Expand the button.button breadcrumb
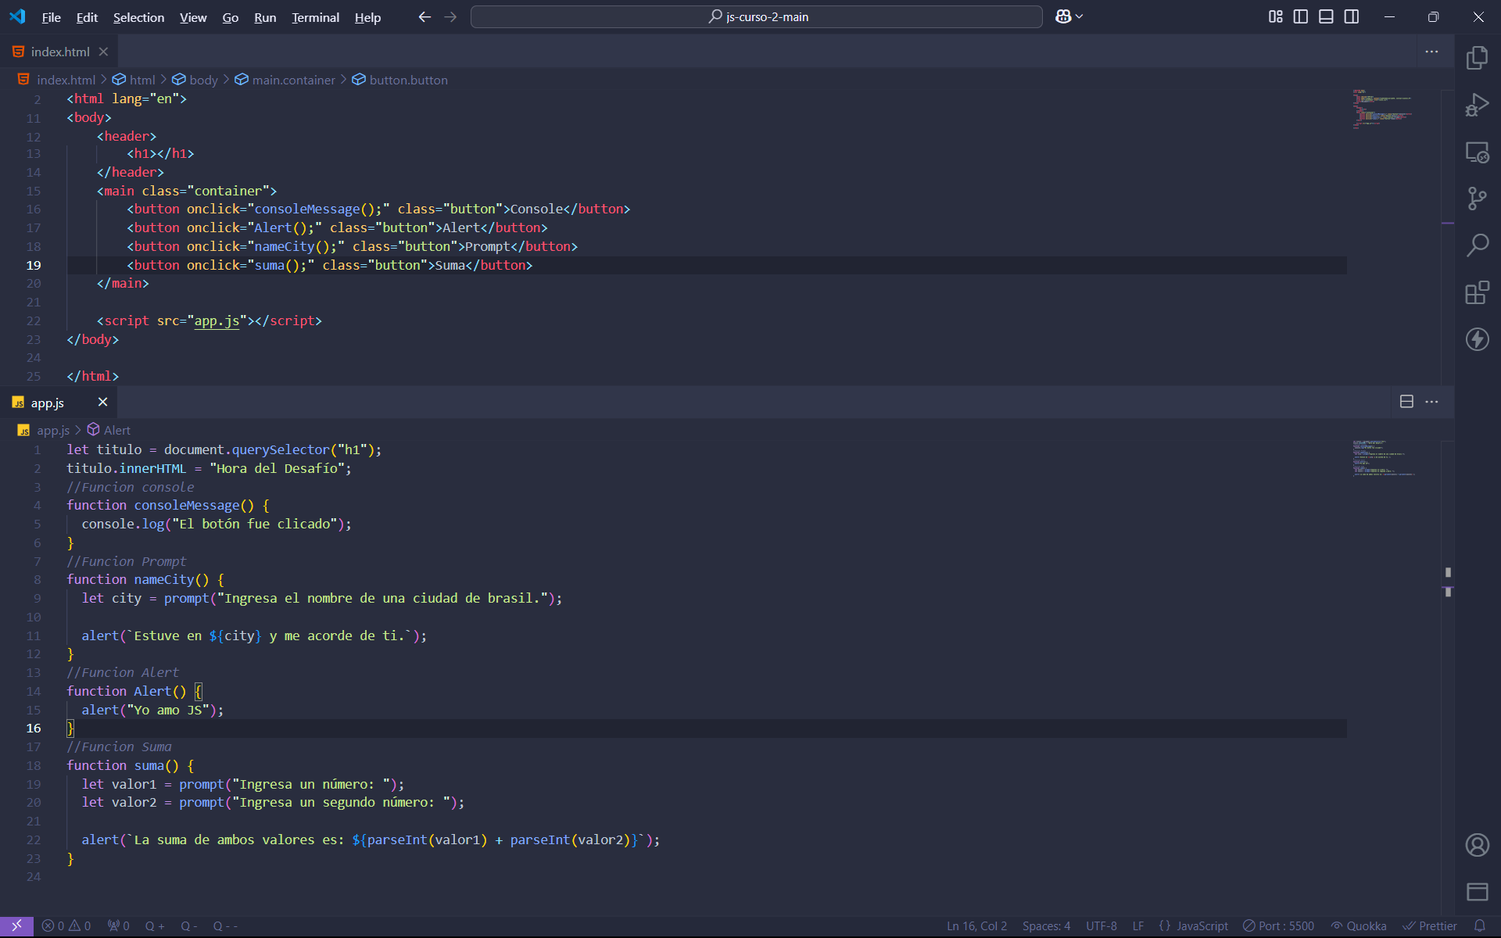1501x938 pixels. click(399, 80)
